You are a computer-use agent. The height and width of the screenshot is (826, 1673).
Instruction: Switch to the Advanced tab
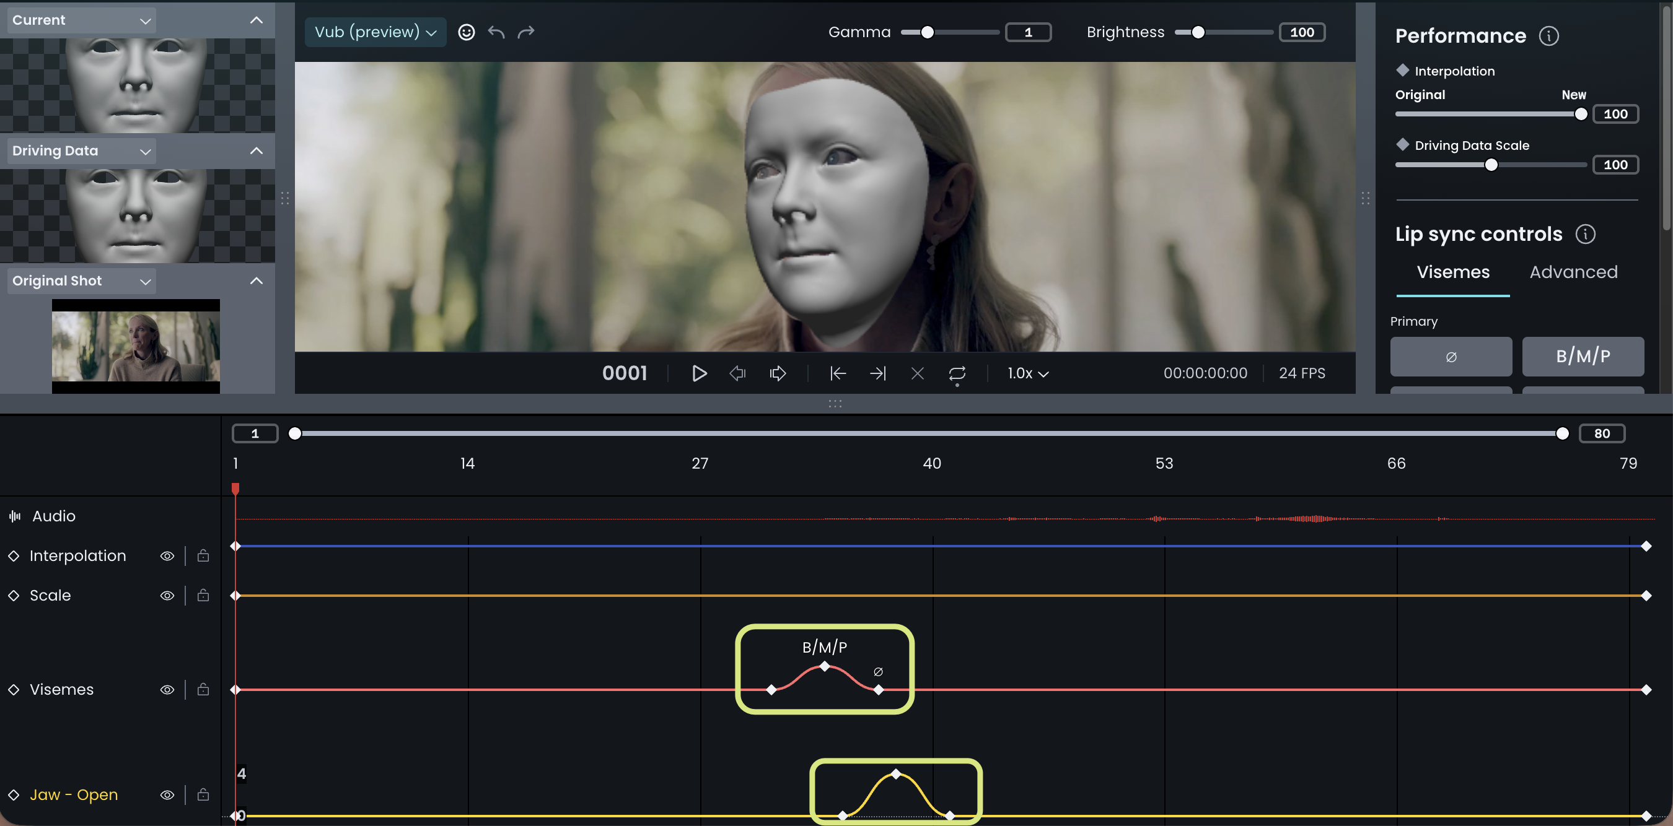[1573, 272]
